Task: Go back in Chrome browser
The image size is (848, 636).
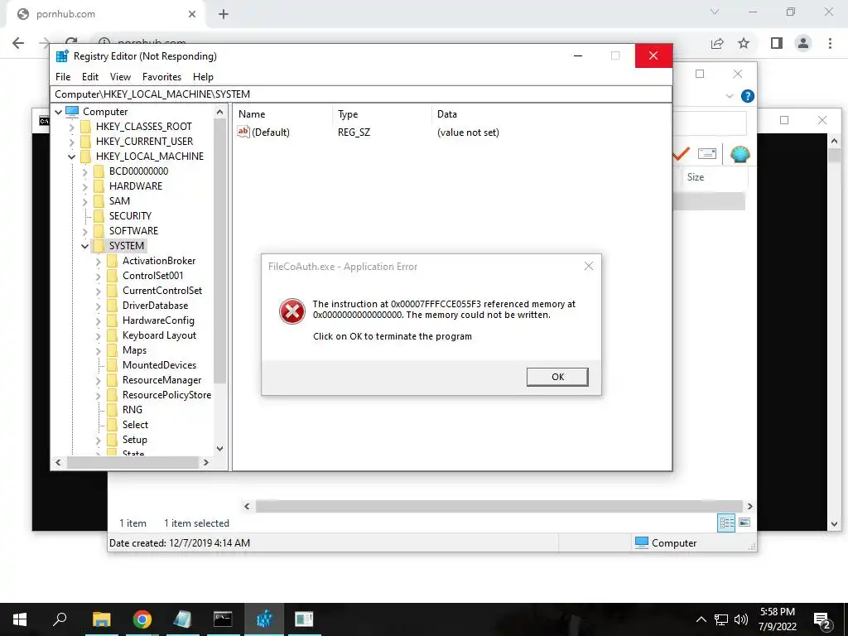Action: click(x=18, y=43)
